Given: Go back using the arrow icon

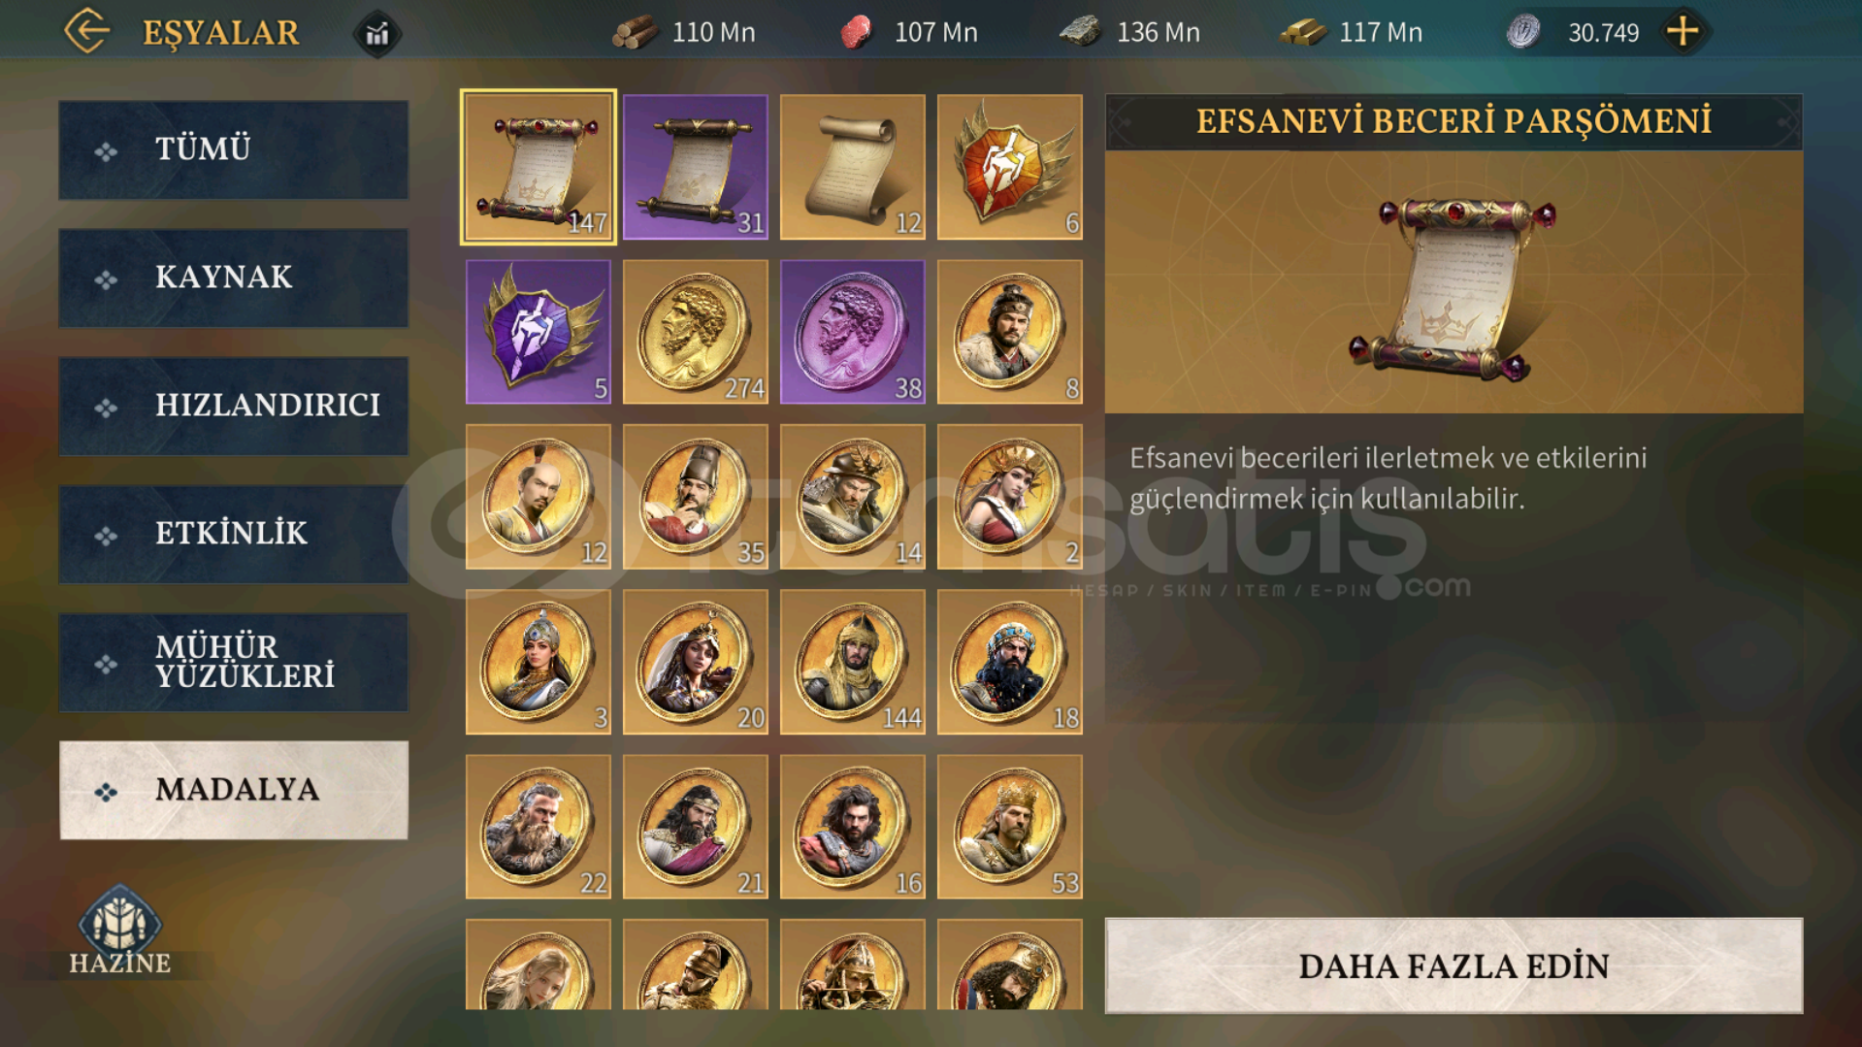Looking at the screenshot, I should click(87, 31).
